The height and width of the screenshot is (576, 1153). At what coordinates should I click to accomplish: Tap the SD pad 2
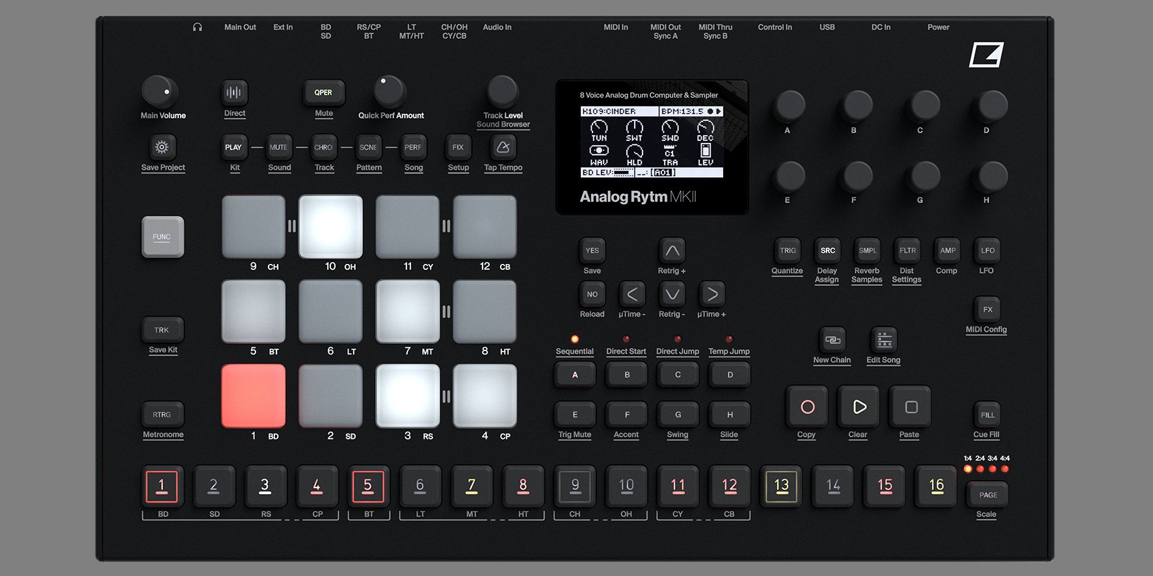click(x=330, y=396)
